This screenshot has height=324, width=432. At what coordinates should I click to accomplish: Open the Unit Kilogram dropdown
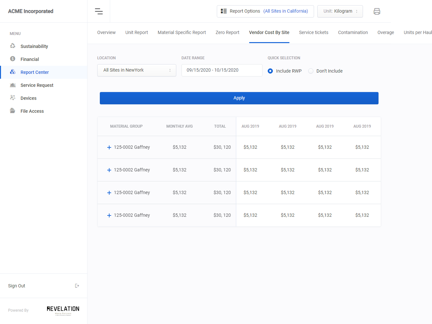coord(340,11)
